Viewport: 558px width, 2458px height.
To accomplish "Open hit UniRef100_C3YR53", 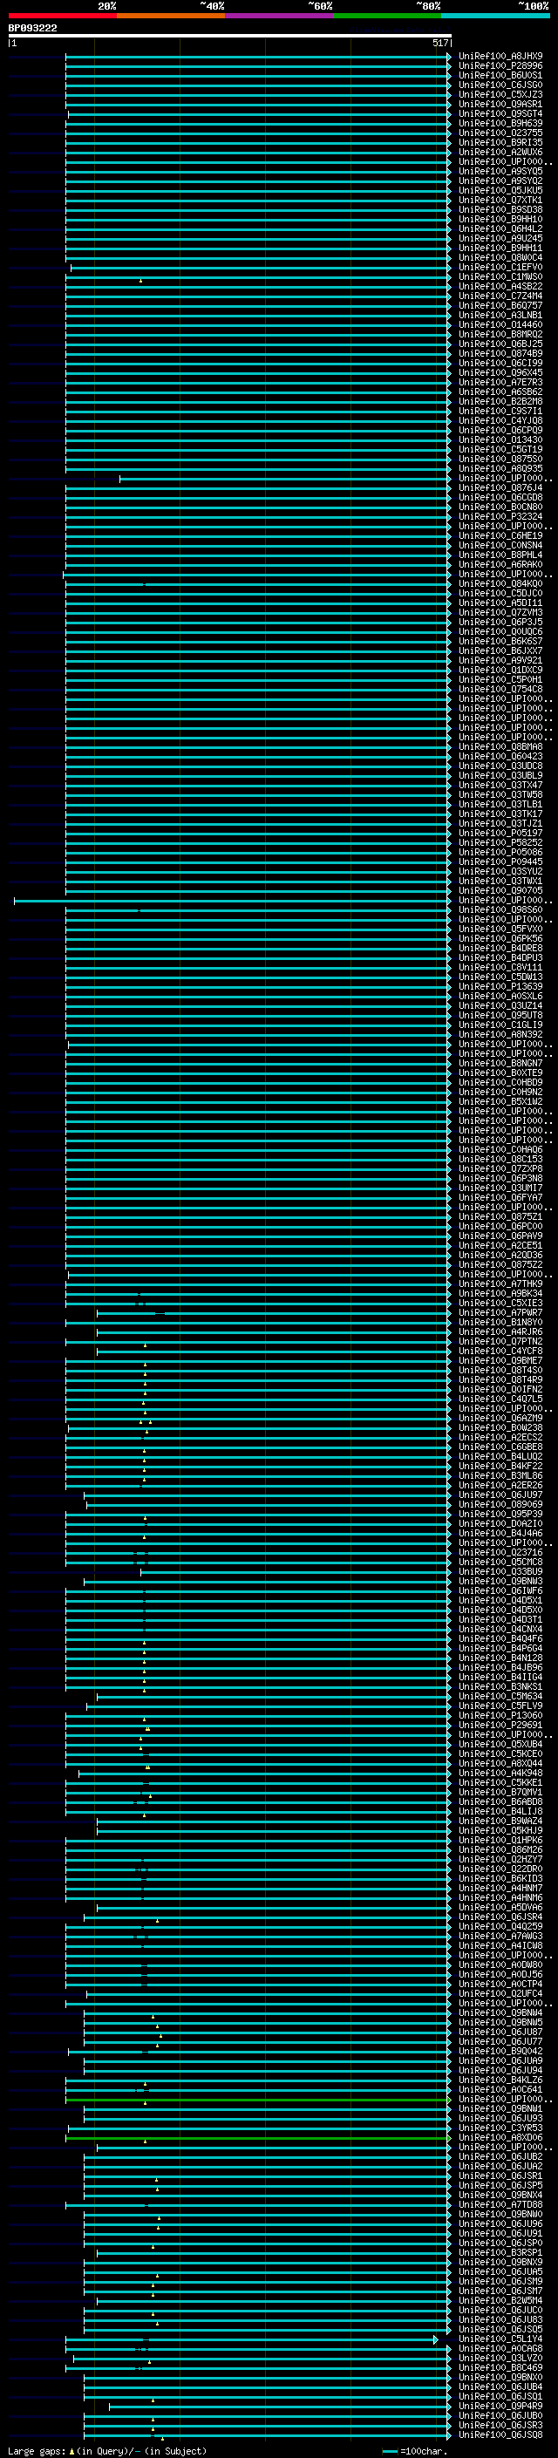I will [500, 2128].
